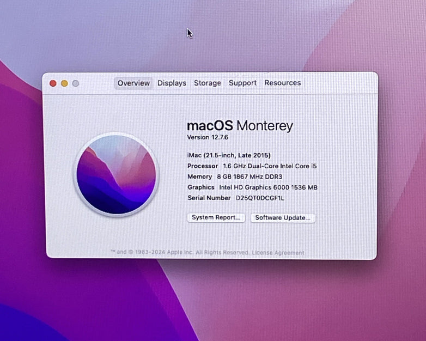Click the macOS Monterey title text
Screen dimensions: 426x341
(240, 126)
